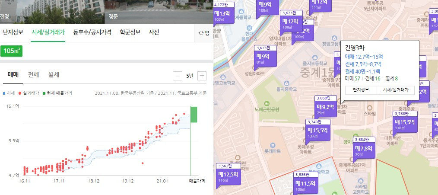The image size is (438, 195).
Task: Click the 현대블루핸즈 wrench map icon
Action: 249,28
